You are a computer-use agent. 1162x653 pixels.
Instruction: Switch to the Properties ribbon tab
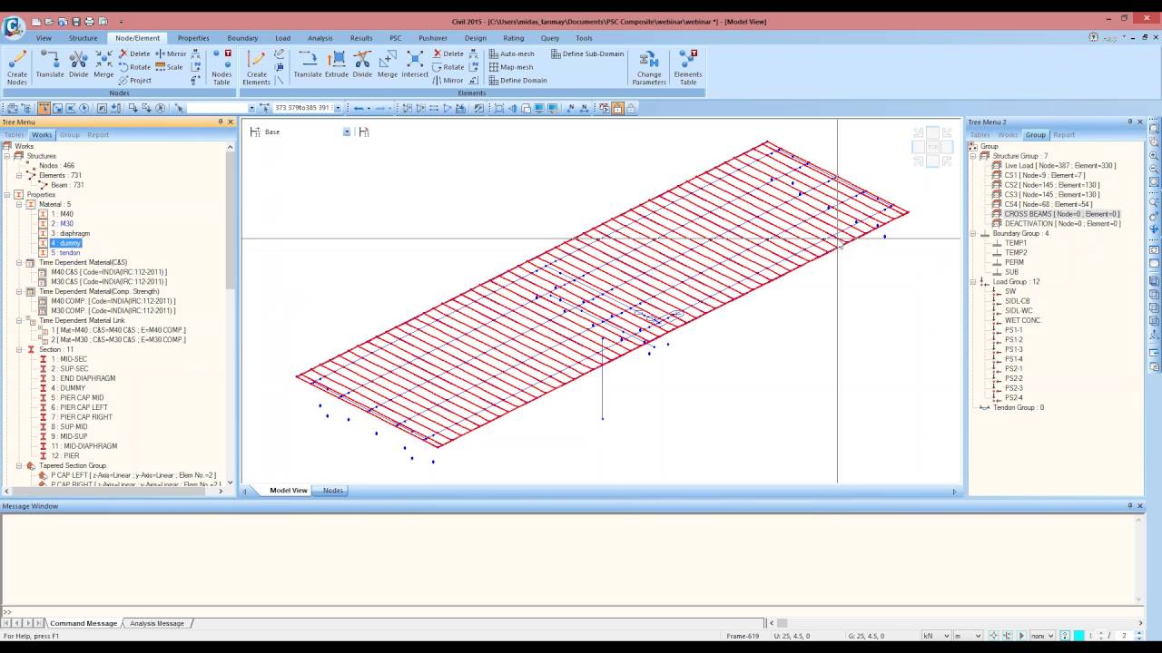(193, 38)
